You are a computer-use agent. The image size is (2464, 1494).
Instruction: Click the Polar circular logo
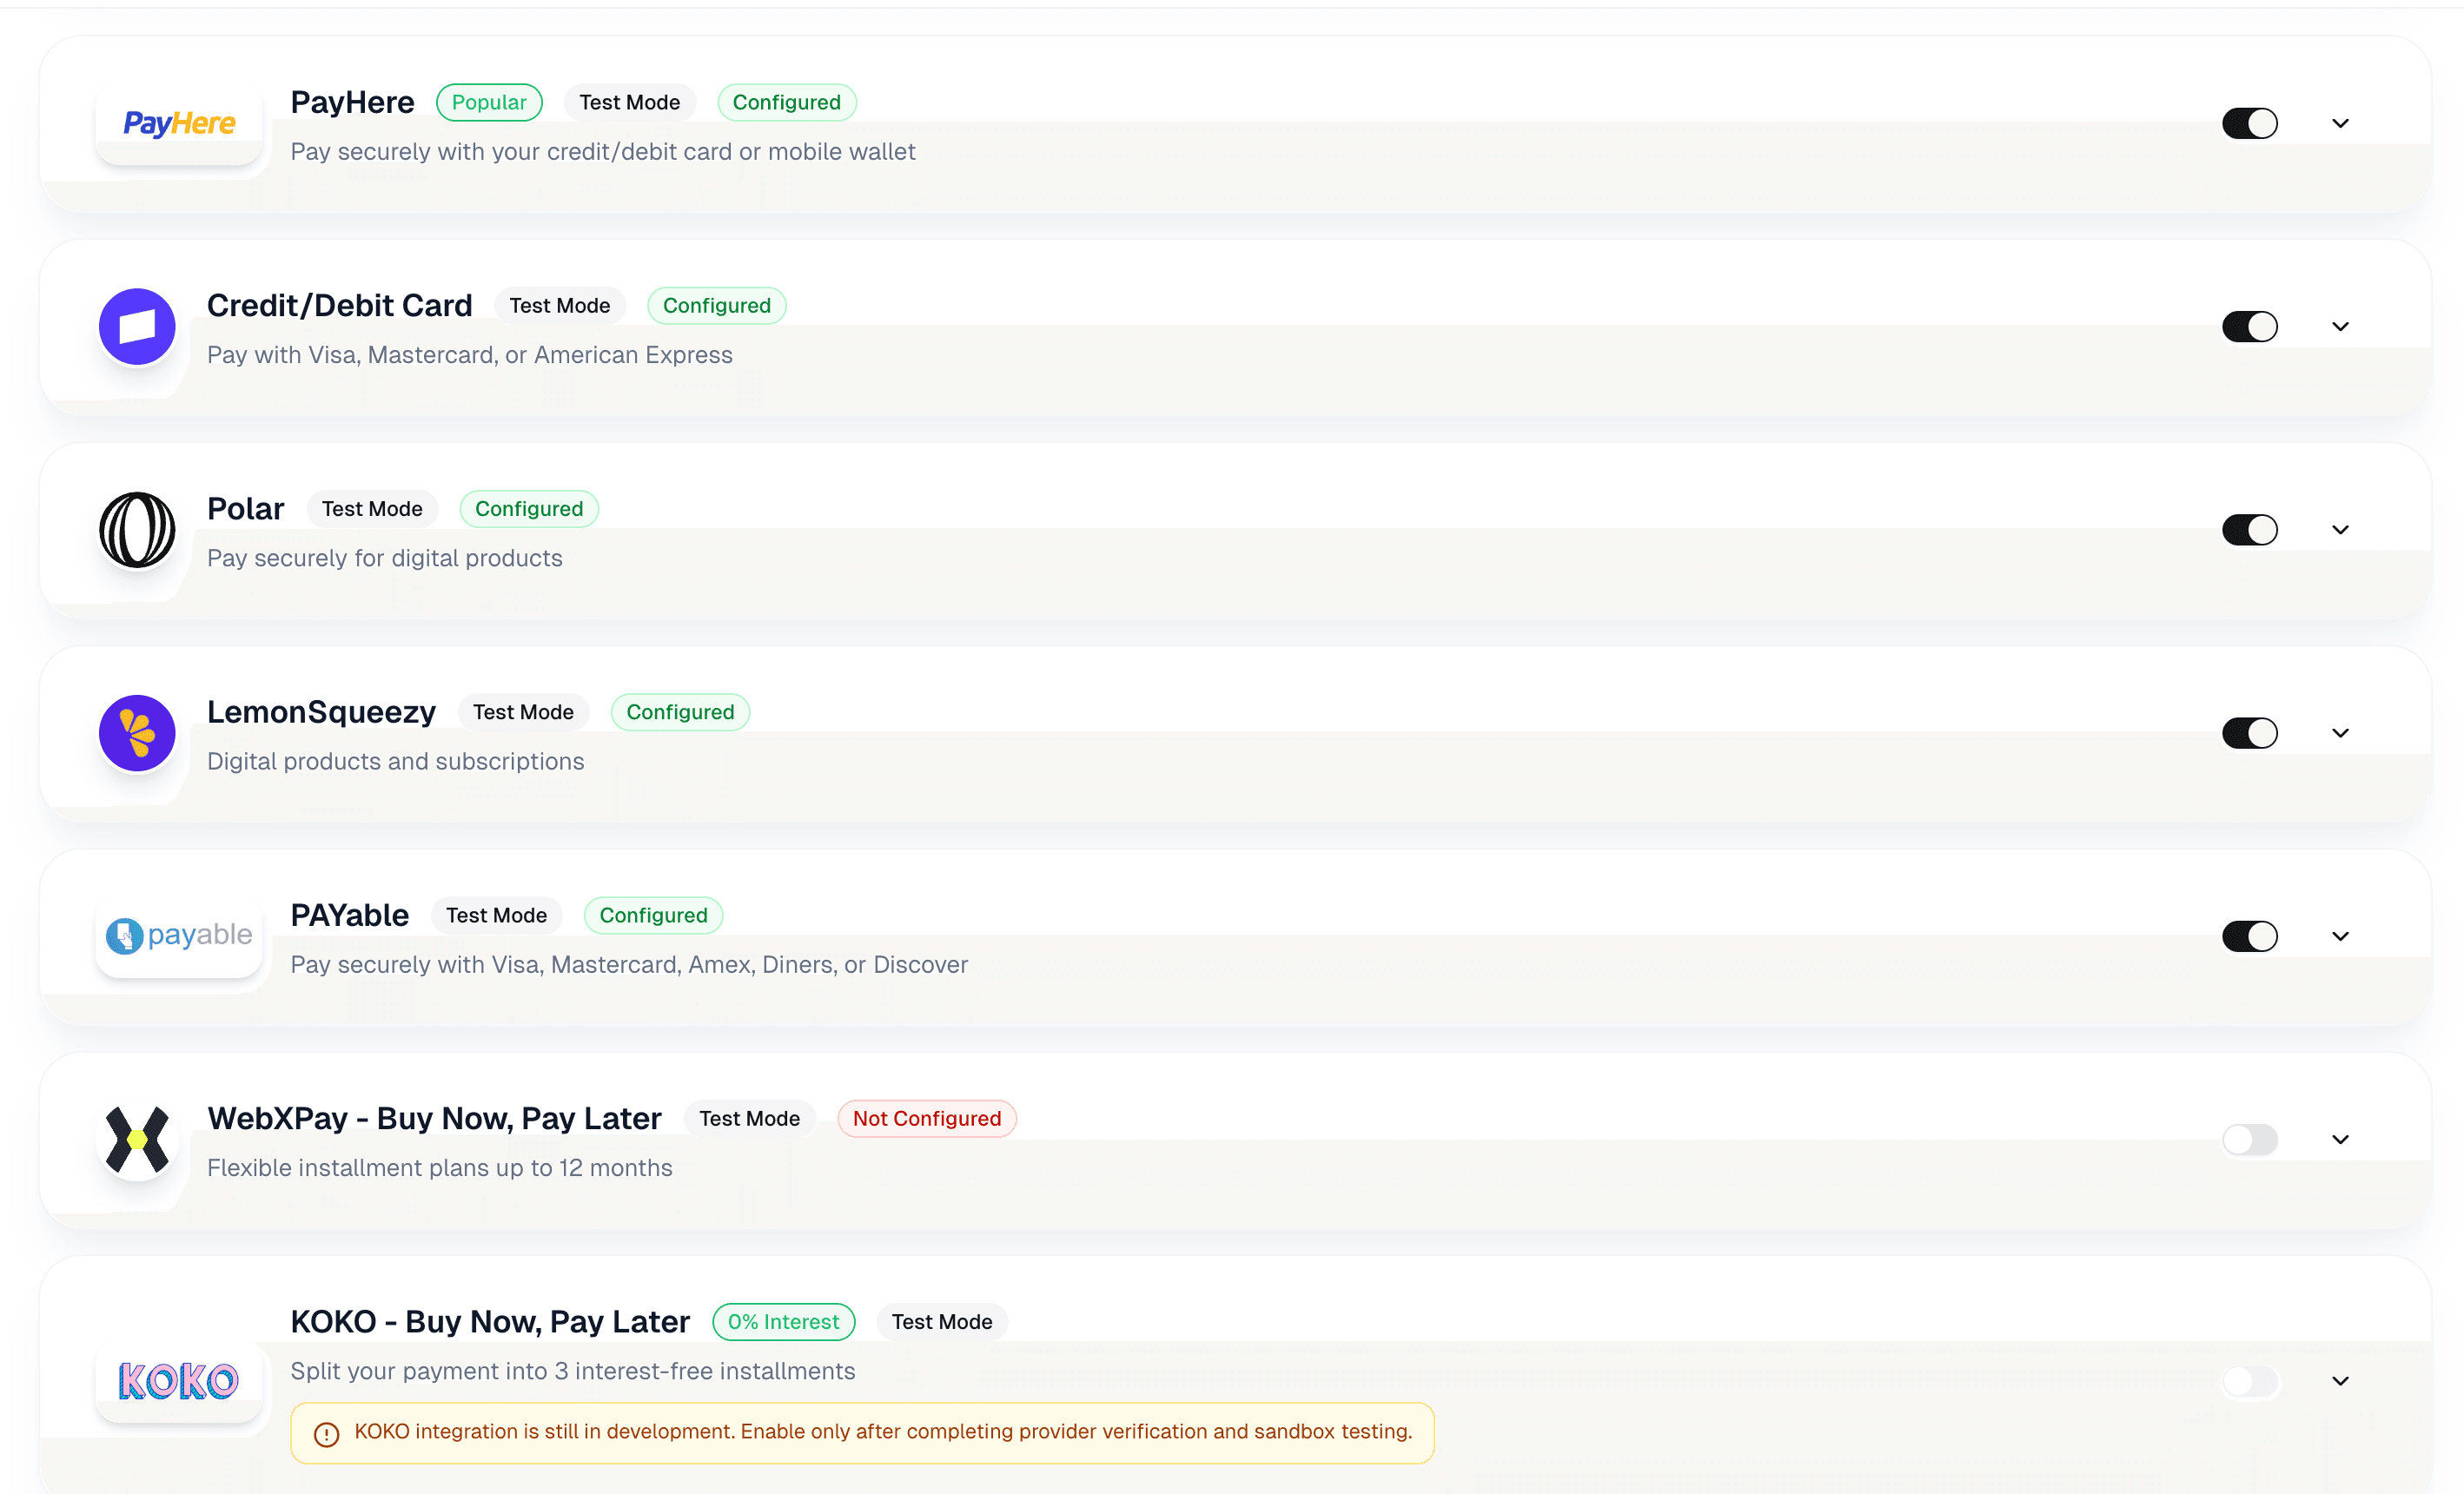[136, 530]
